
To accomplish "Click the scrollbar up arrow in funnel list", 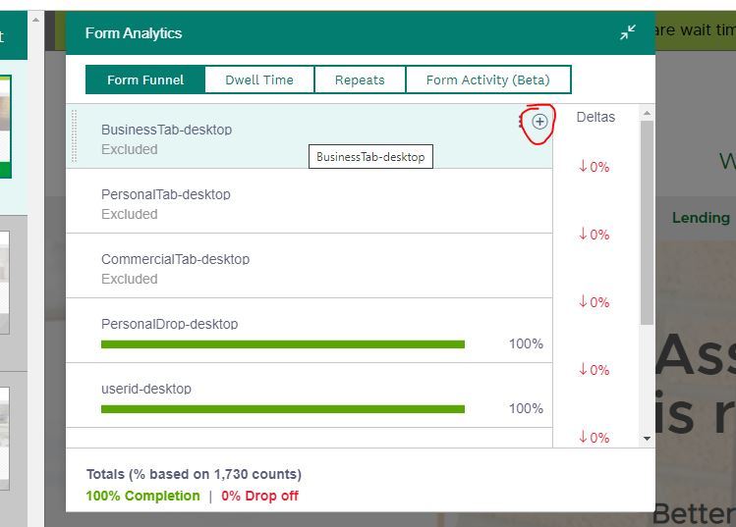I will coord(647,114).
